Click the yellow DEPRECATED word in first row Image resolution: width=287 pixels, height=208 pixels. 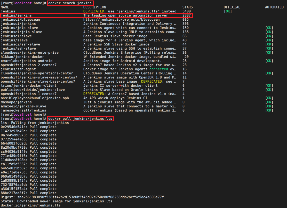pyautogui.click(x=93, y=11)
